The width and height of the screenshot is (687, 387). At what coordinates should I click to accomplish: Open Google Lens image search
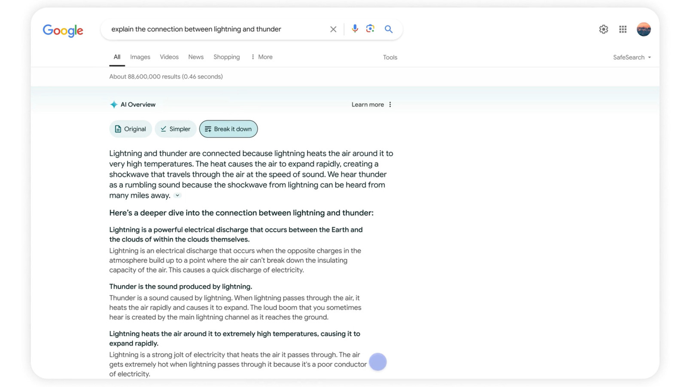coord(370,29)
